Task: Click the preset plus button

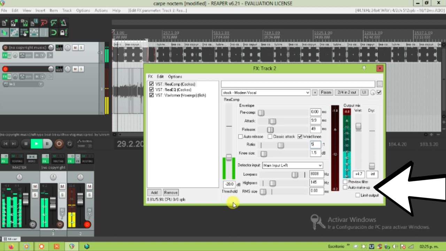Action: click(315, 92)
